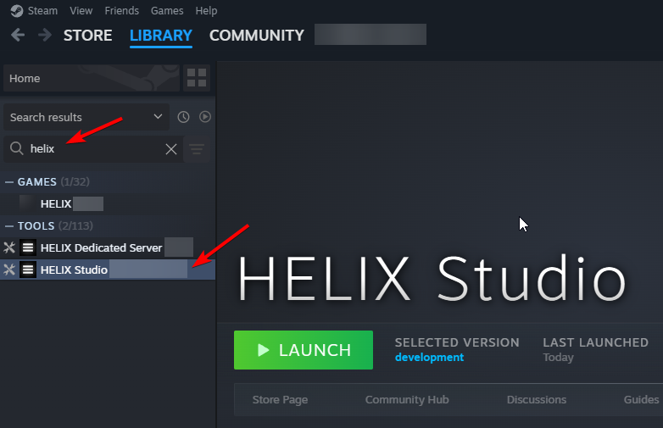Open the Games menu
The width and height of the screenshot is (663, 428).
click(x=167, y=10)
